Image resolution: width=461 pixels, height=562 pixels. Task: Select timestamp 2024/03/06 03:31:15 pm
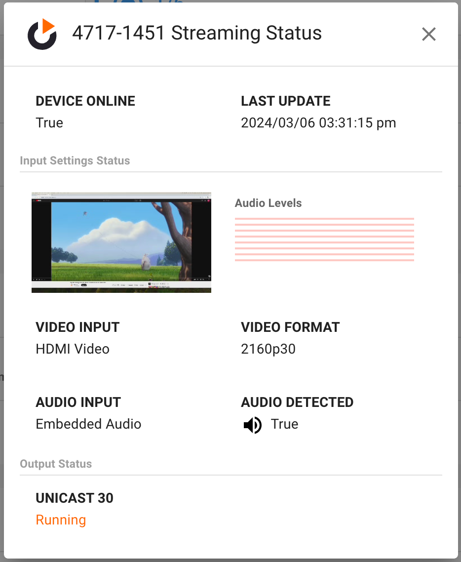point(318,123)
